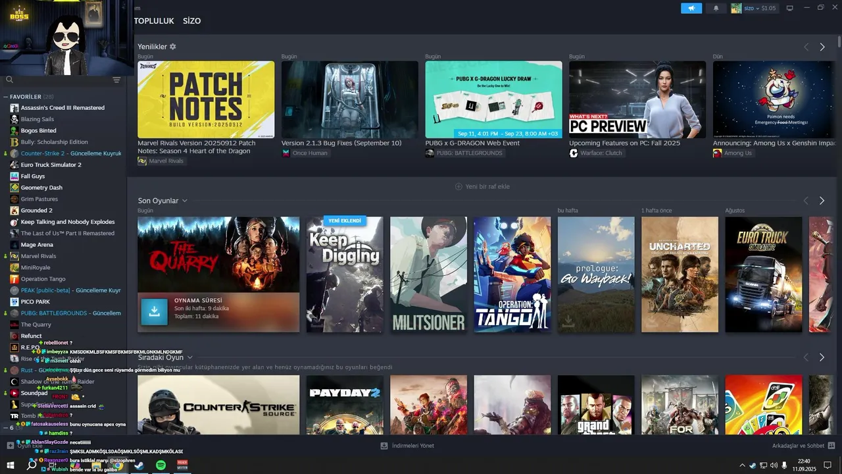Show next Sıradaki Oyun page arrow
The width and height of the screenshot is (842, 474).
pos(822,357)
